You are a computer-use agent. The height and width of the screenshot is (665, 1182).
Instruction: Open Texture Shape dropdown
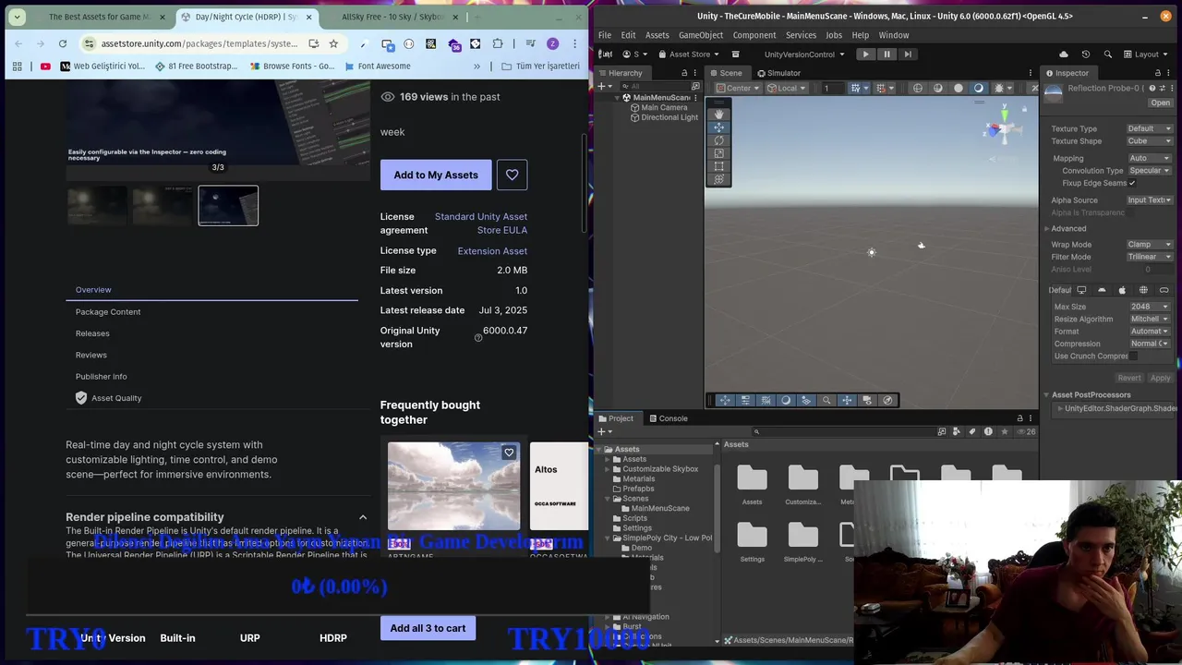[1149, 141]
